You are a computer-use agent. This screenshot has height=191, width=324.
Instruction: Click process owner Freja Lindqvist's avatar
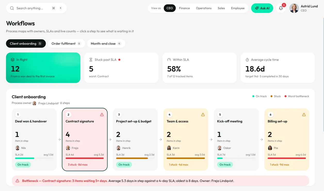34,103
